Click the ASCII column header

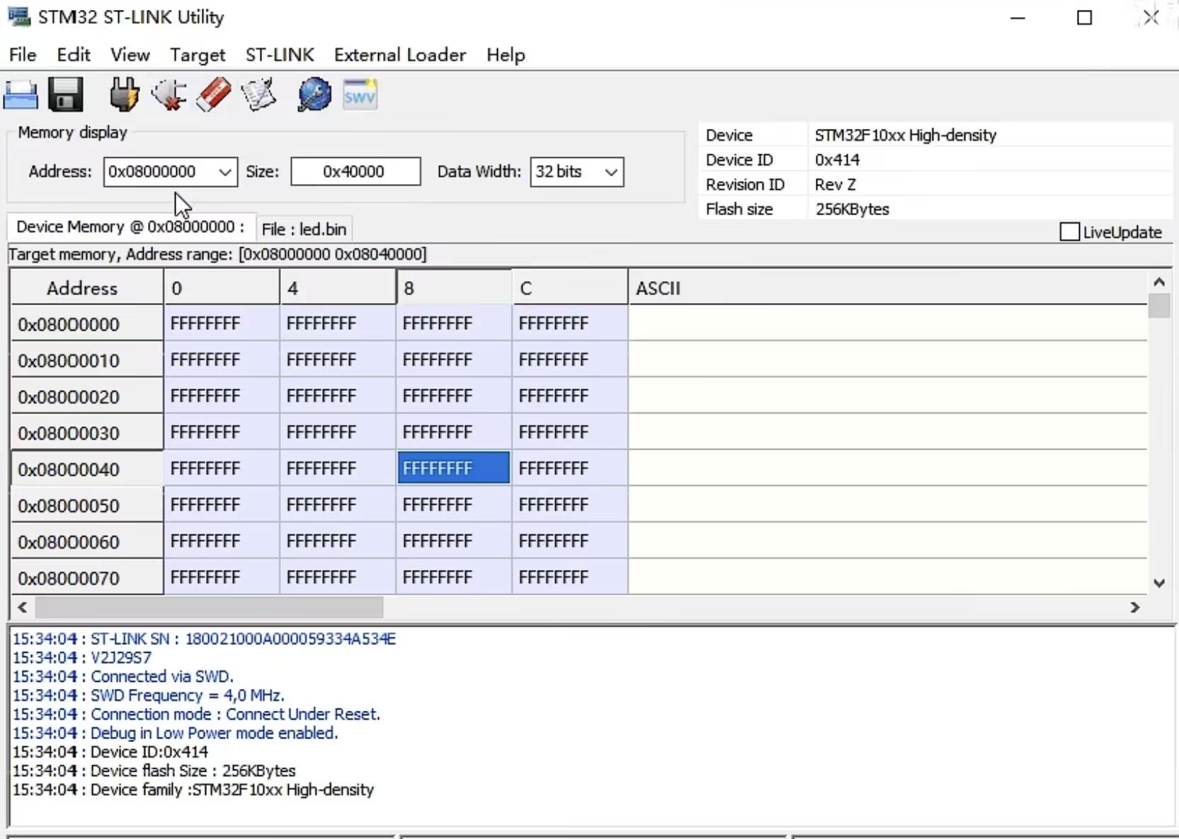point(888,288)
